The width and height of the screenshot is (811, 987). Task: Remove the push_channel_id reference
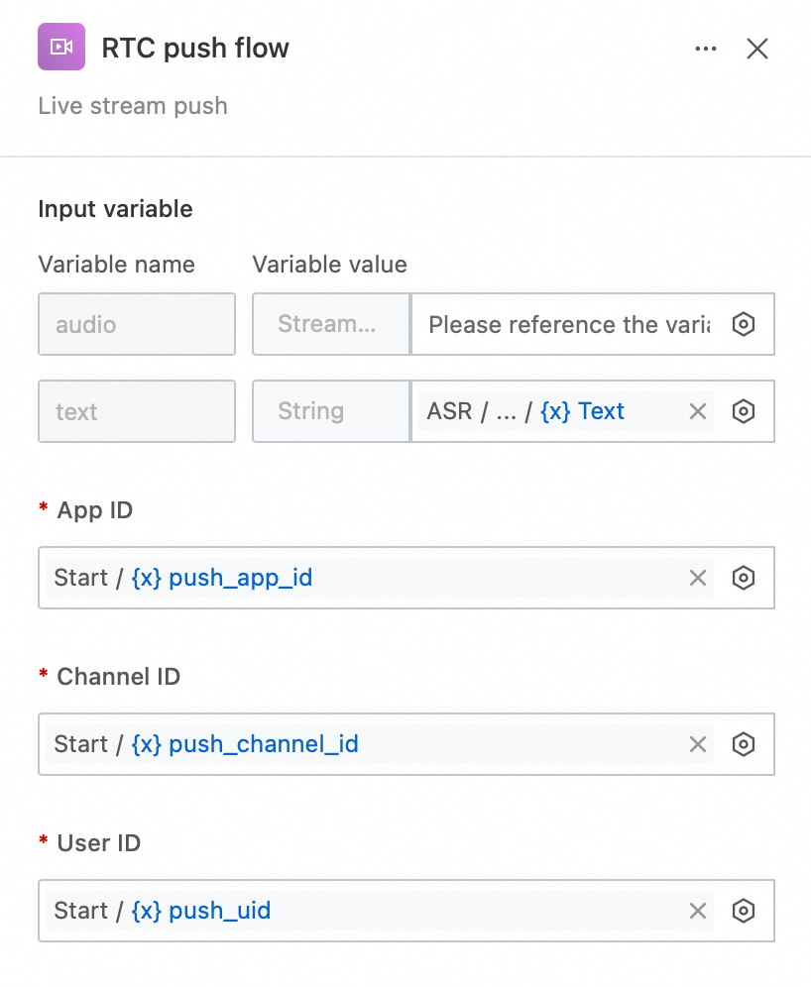tap(698, 744)
